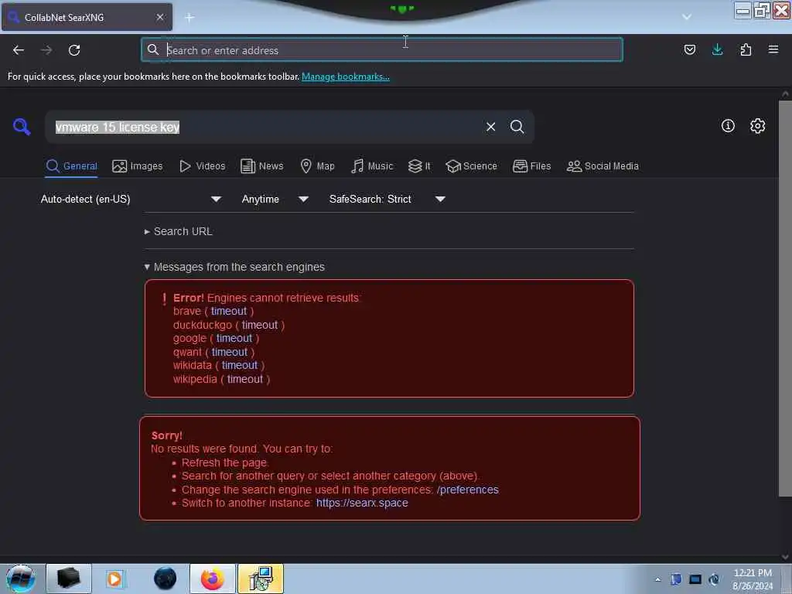Switch to the It category

(x=419, y=166)
